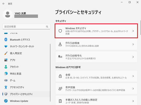This screenshot has width=141, height=105.
Task: Expand Windows セキュリティ via its chevron
Action: (133, 31)
